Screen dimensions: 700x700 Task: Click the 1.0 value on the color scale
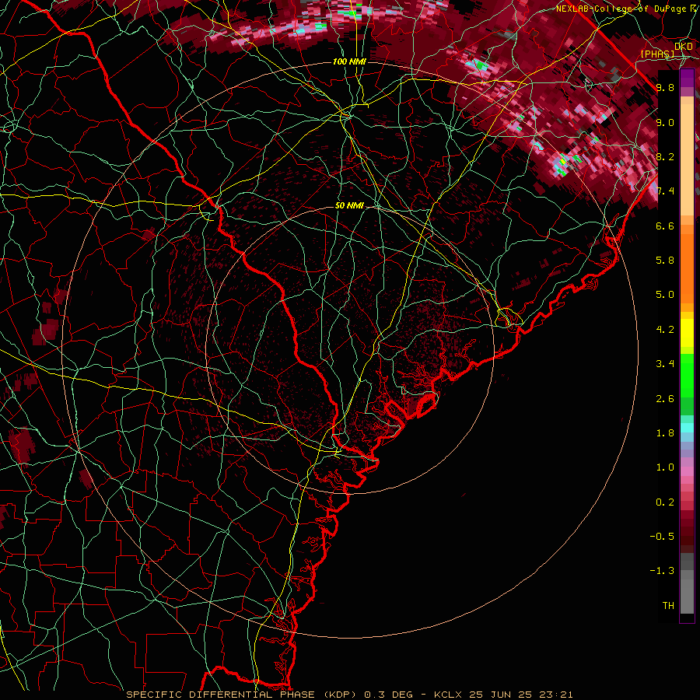665,467
